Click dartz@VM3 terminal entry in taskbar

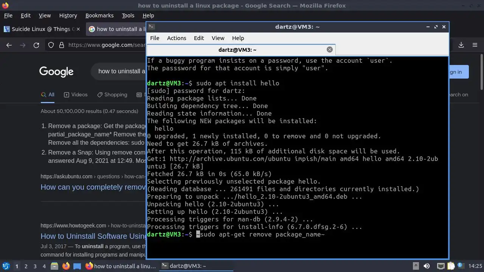pos(196,266)
